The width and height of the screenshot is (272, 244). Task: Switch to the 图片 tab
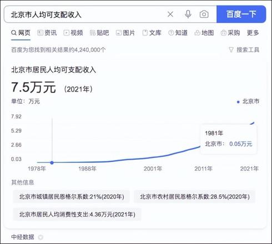coord(125,33)
